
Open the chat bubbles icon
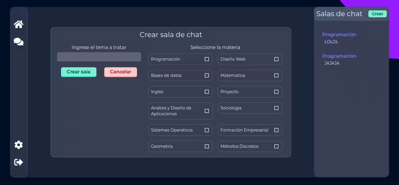pyautogui.click(x=18, y=42)
